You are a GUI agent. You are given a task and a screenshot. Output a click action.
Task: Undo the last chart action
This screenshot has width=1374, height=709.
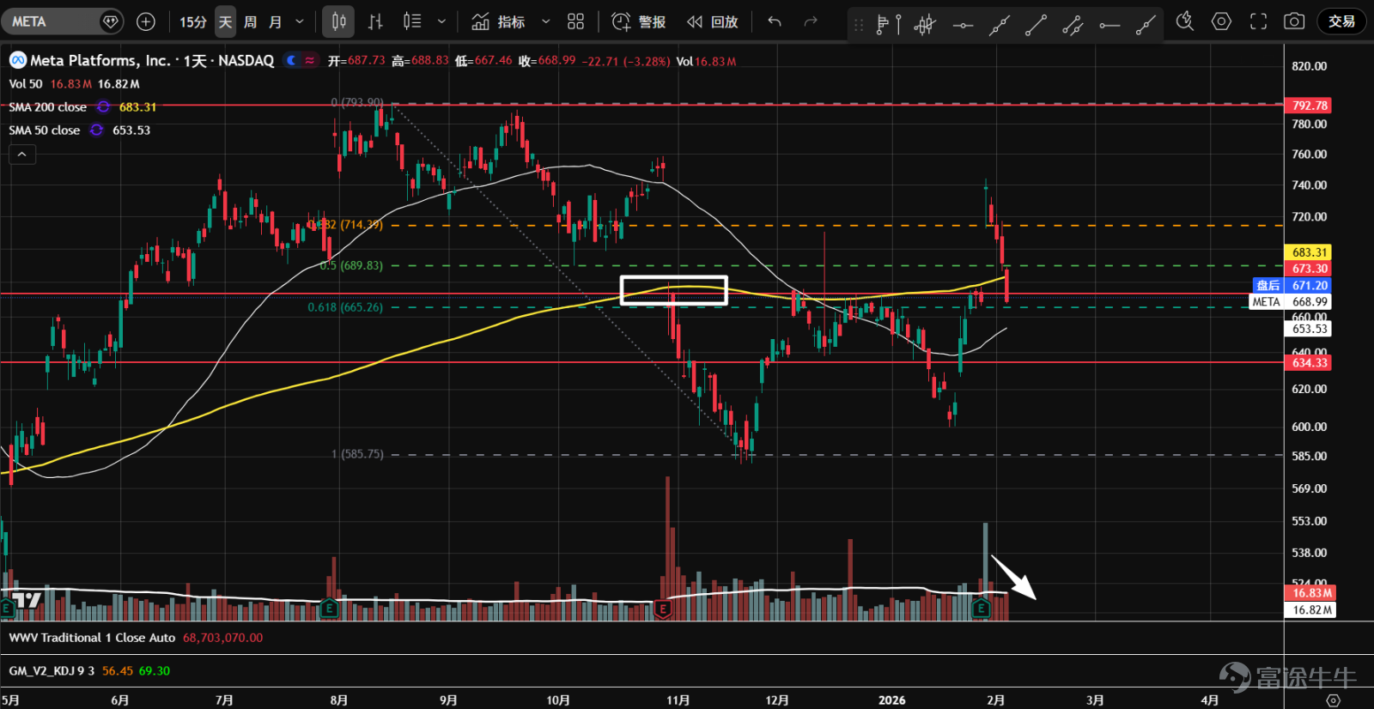point(775,21)
